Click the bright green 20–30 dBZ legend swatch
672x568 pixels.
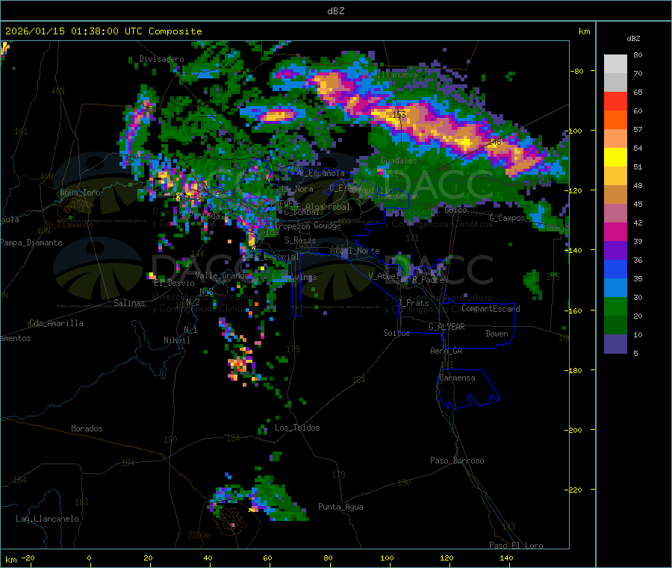tap(615, 306)
